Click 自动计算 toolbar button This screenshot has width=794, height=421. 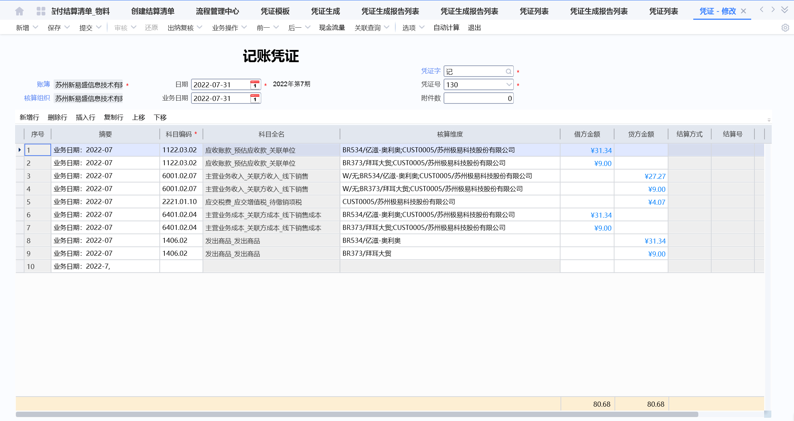point(446,28)
